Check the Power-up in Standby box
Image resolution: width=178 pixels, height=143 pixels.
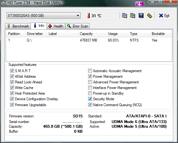(90, 93)
